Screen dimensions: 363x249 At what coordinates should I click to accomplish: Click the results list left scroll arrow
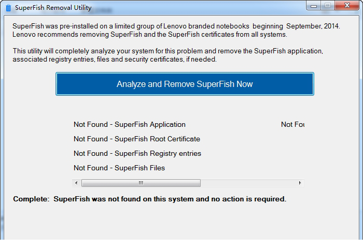tap(76, 183)
